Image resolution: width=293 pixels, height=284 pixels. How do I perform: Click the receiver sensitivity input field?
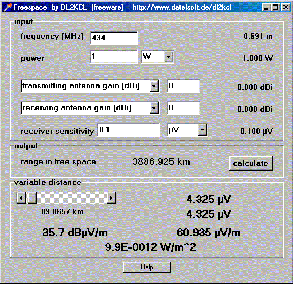point(128,130)
